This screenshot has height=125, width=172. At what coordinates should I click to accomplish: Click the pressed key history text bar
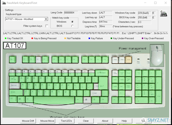[x=85, y=33]
